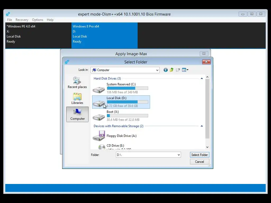Maximize the Dism++ main window
Screen dimensions: 271x203
tap(252, 14)
